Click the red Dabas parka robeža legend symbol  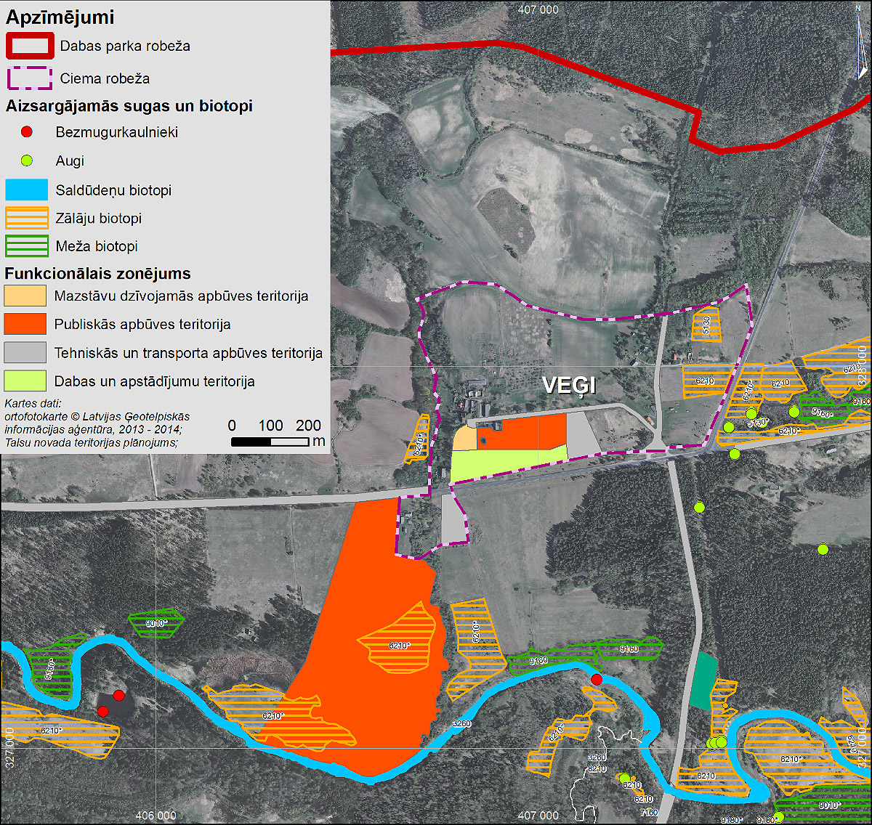(x=30, y=46)
